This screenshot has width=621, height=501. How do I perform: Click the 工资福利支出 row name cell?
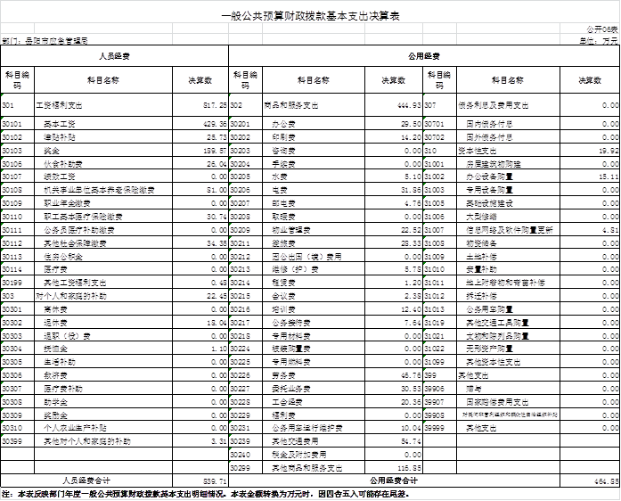coord(66,104)
